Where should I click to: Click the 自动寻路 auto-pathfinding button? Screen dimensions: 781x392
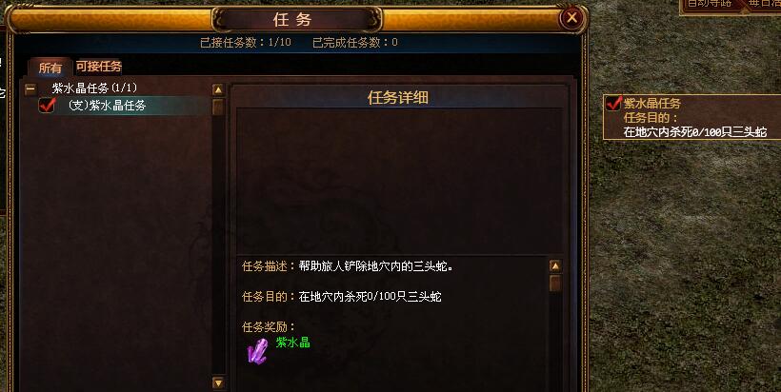click(710, 4)
